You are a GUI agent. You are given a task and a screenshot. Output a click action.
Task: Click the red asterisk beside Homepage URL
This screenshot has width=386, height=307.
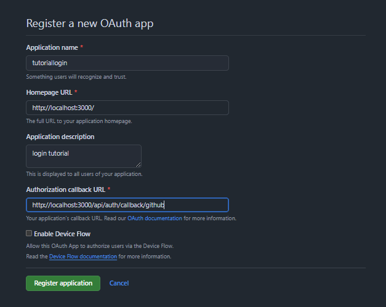pyautogui.click(x=76, y=92)
